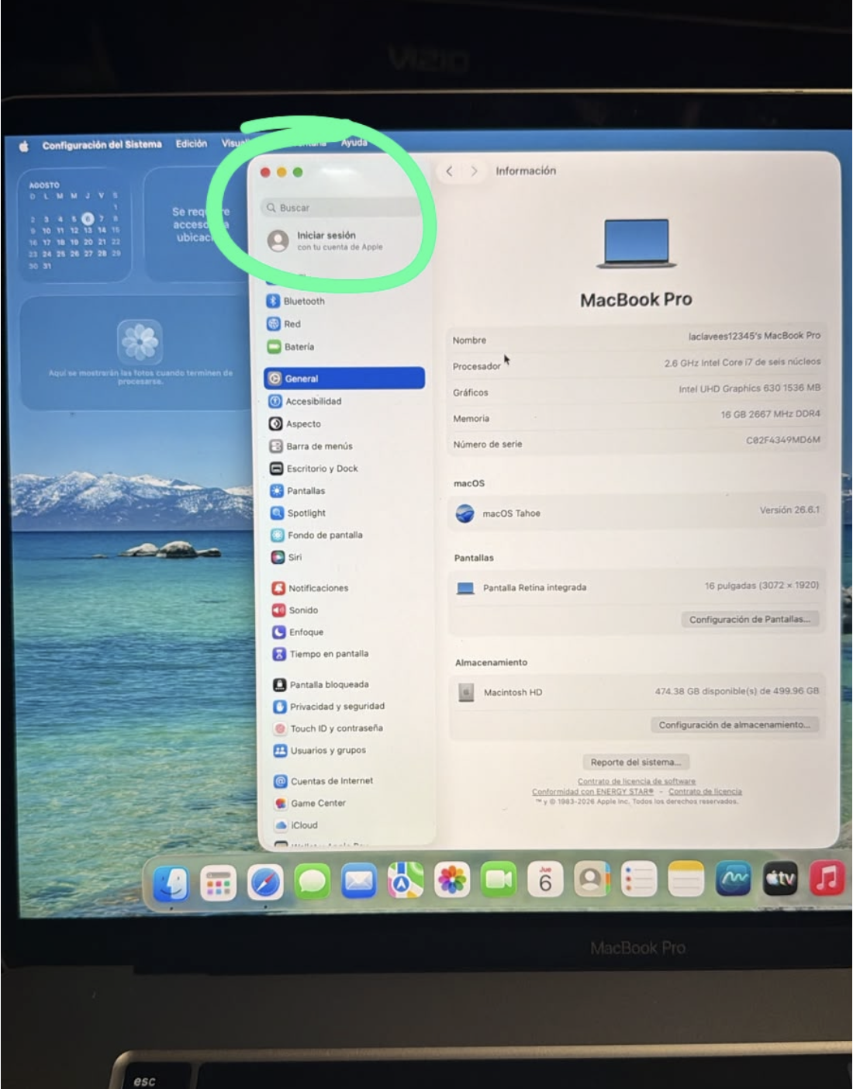Launch Safari from the Dock
853x1089 pixels.
(x=265, y=883)
